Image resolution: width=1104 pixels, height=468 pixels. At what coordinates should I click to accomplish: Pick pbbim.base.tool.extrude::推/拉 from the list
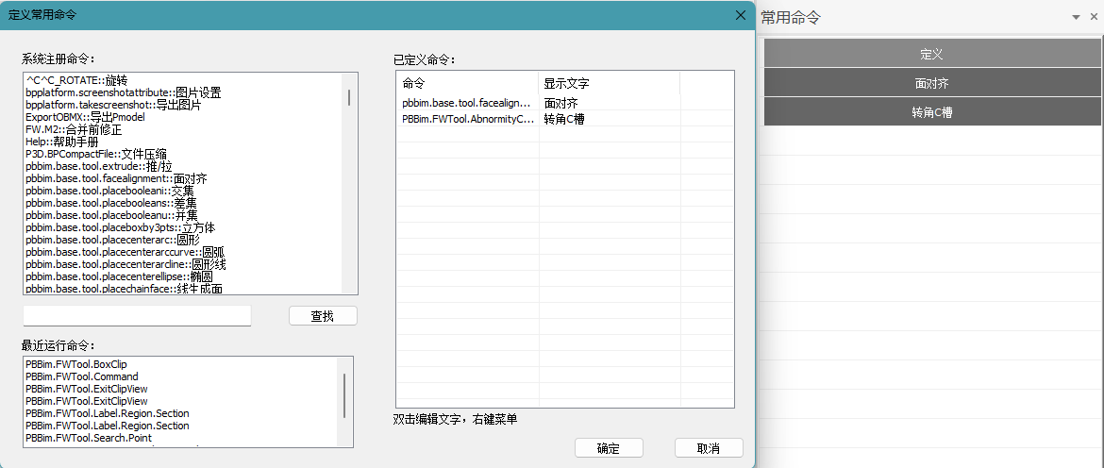point(99,166)
